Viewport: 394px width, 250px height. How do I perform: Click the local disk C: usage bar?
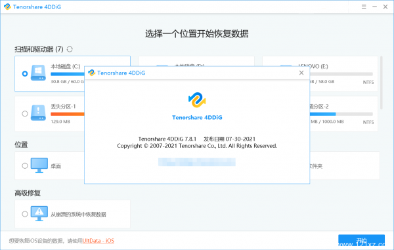click(68, 74)
